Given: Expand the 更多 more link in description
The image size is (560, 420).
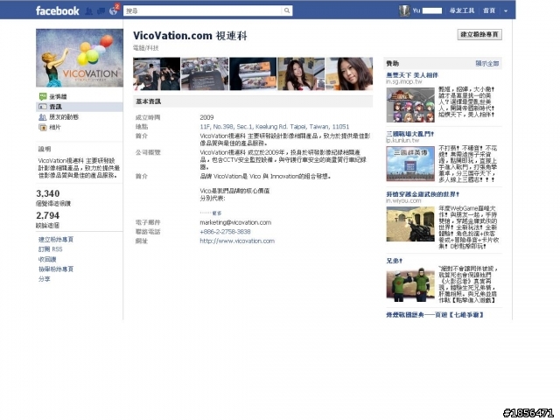Looking at the screenshot, I should click(x=217, y=213).
